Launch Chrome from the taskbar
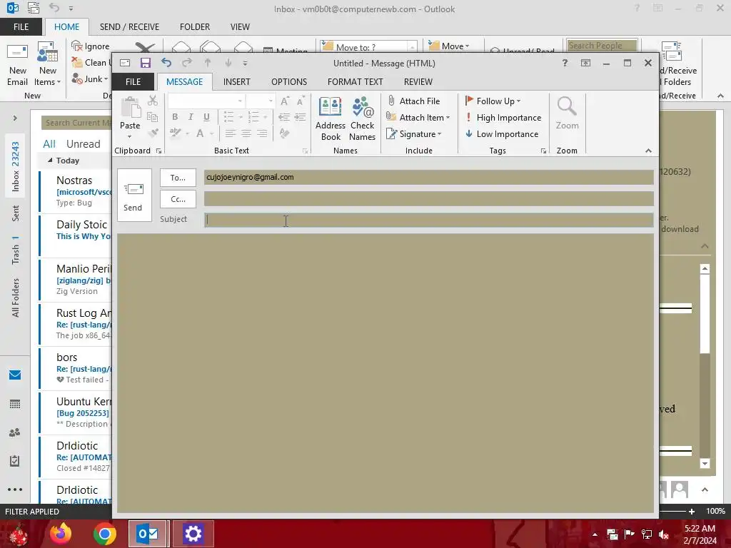The width and height of the screenshot is (731, 548). point(104,534)
